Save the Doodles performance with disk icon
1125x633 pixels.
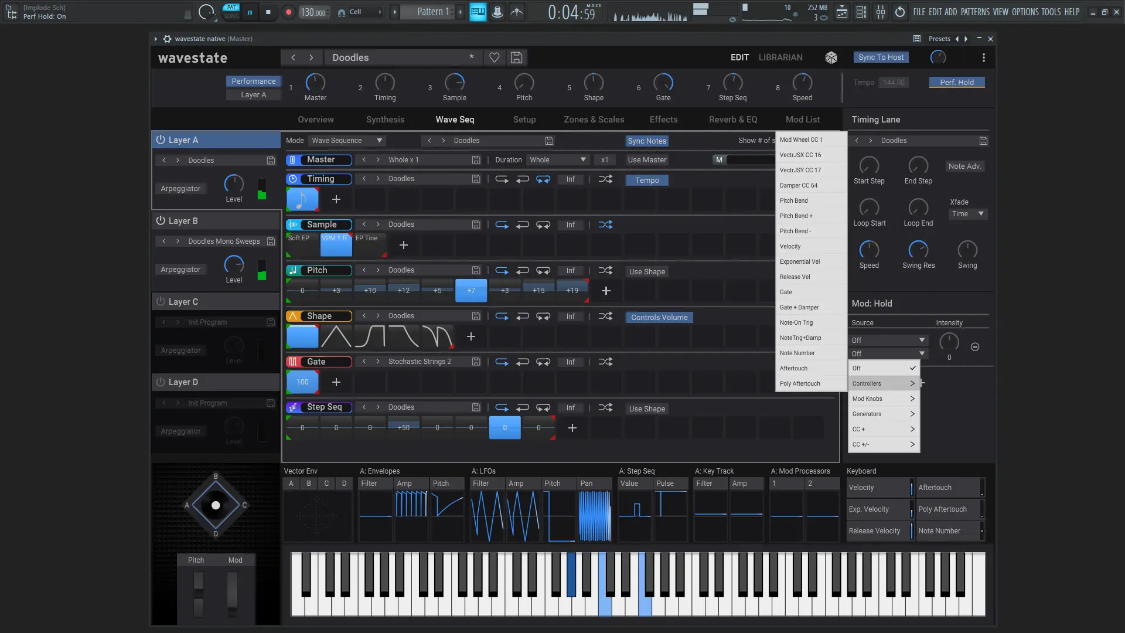pos(516,57)
